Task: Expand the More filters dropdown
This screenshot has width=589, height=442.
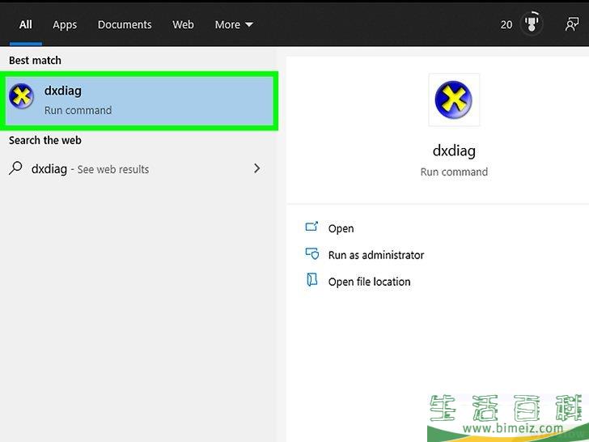Action: (234, 25)
